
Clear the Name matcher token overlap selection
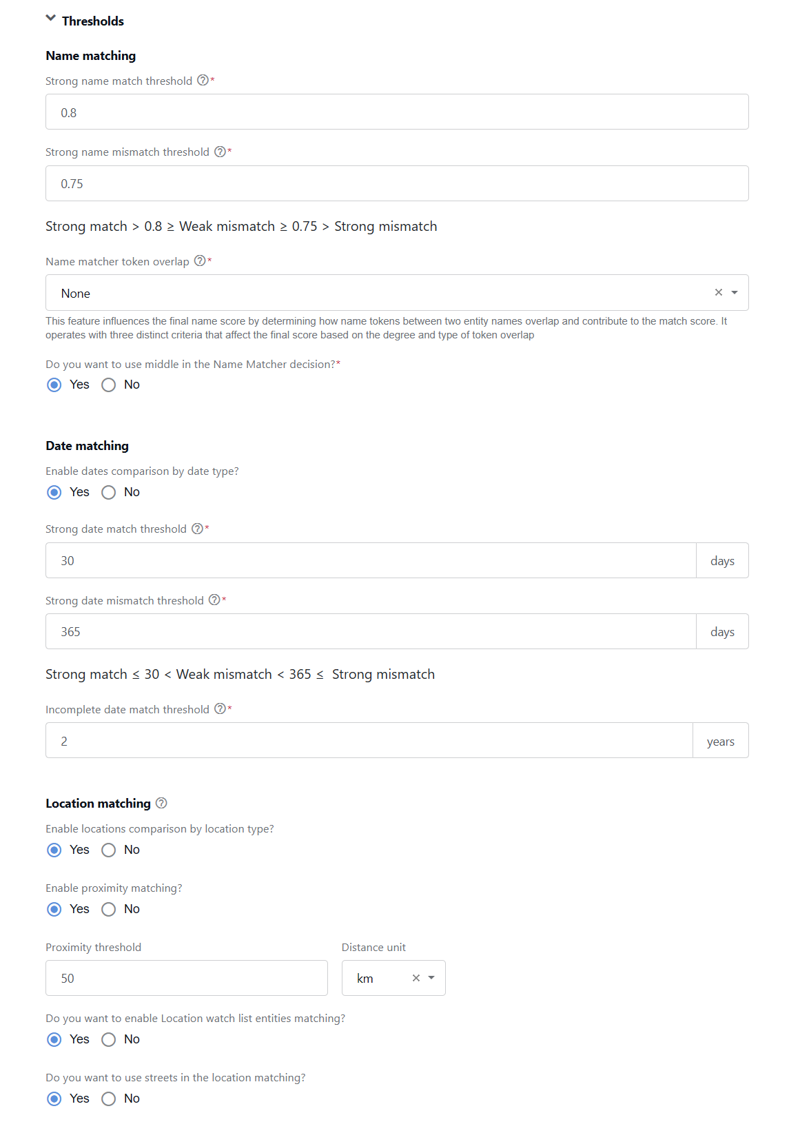[719, 292]
